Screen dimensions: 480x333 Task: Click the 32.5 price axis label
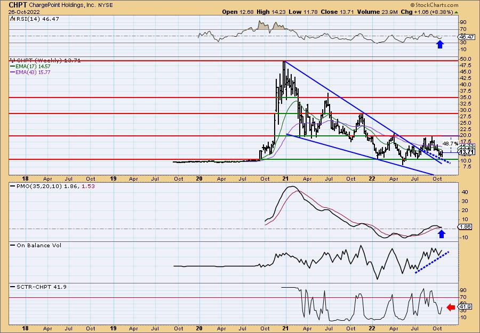pos(465,104)
